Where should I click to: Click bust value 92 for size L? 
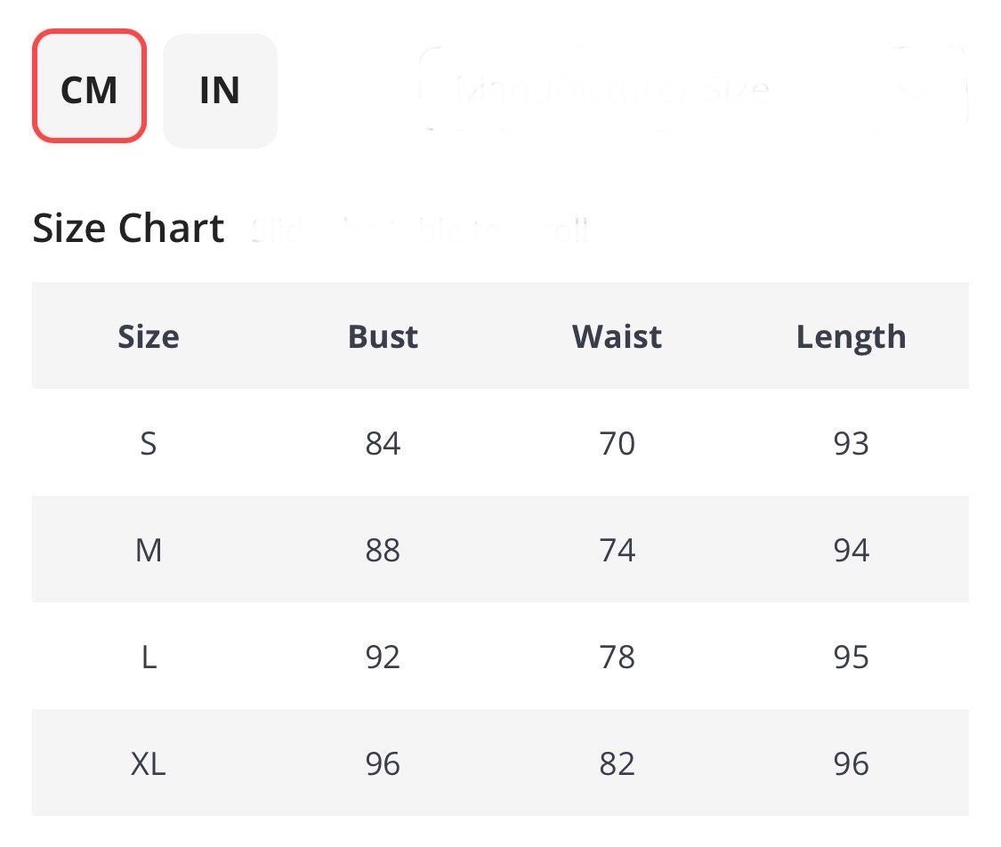point(383,657)
